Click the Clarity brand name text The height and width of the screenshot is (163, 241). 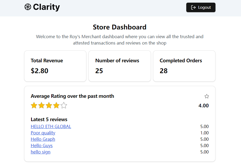pos(46,7)
